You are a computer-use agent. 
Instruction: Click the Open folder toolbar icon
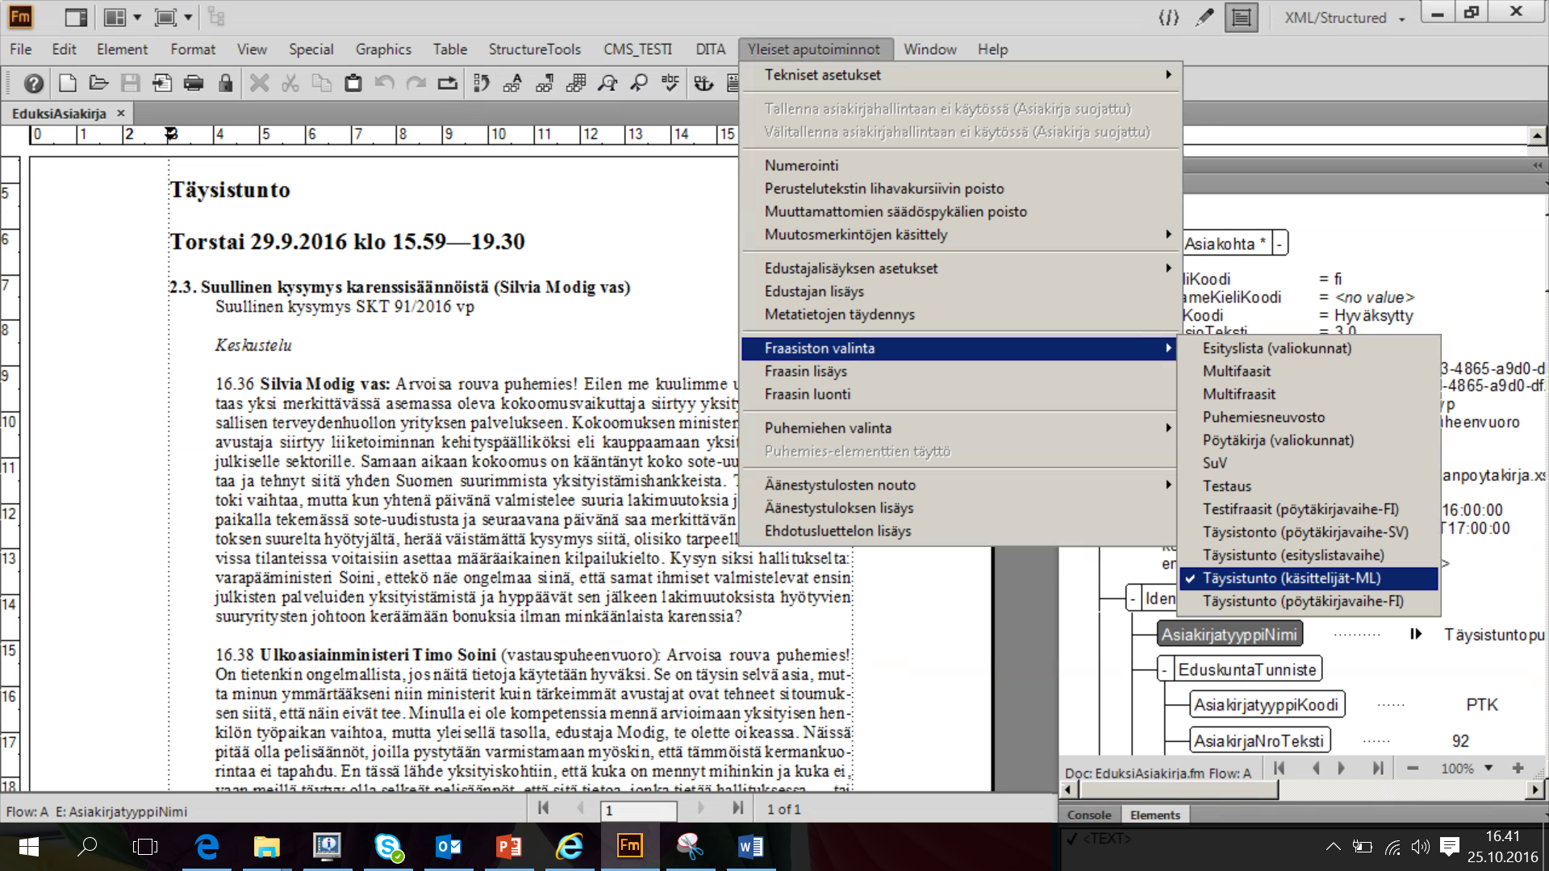(99, 83)
